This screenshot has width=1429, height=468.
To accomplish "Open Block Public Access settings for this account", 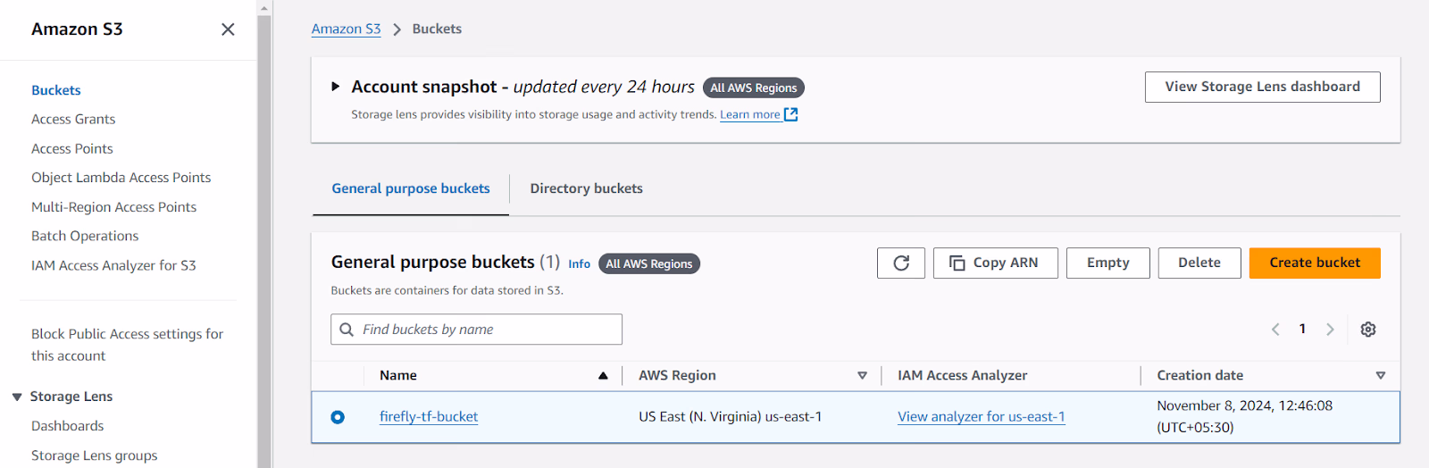I will click(128, 345).
